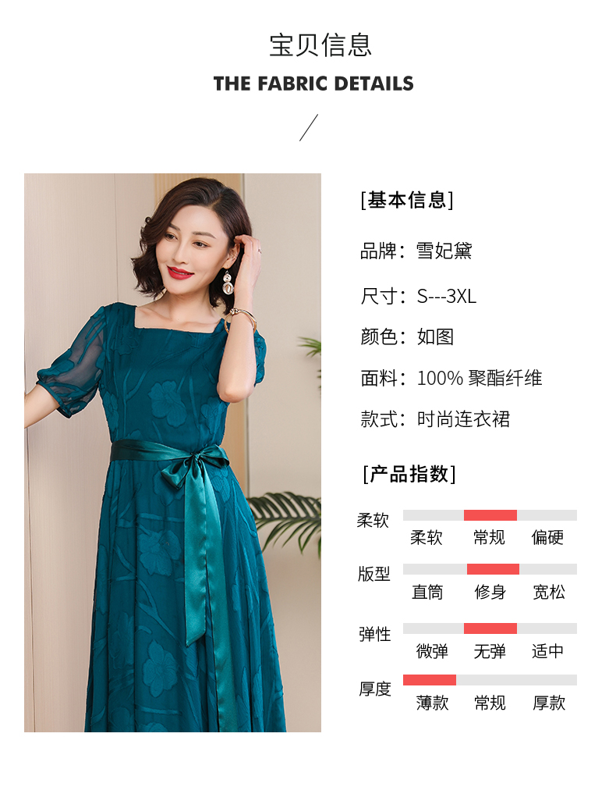This screenshot has height=801, width=616.
Task: Click the size text S---3XL
Action: [x=447, y=297]
